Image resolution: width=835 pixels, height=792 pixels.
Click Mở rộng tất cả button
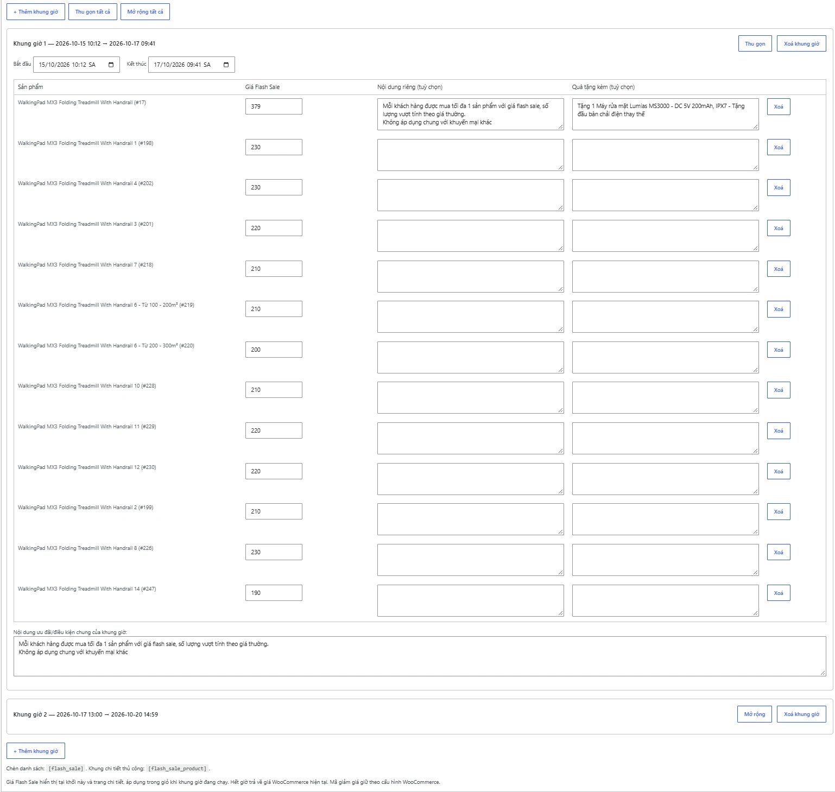pyautogui.click(x=145, y=11)
